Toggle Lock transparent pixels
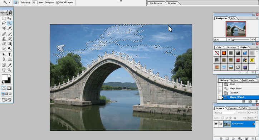The width and height of the screenshot is (259, 140). (x=223, y=118)
